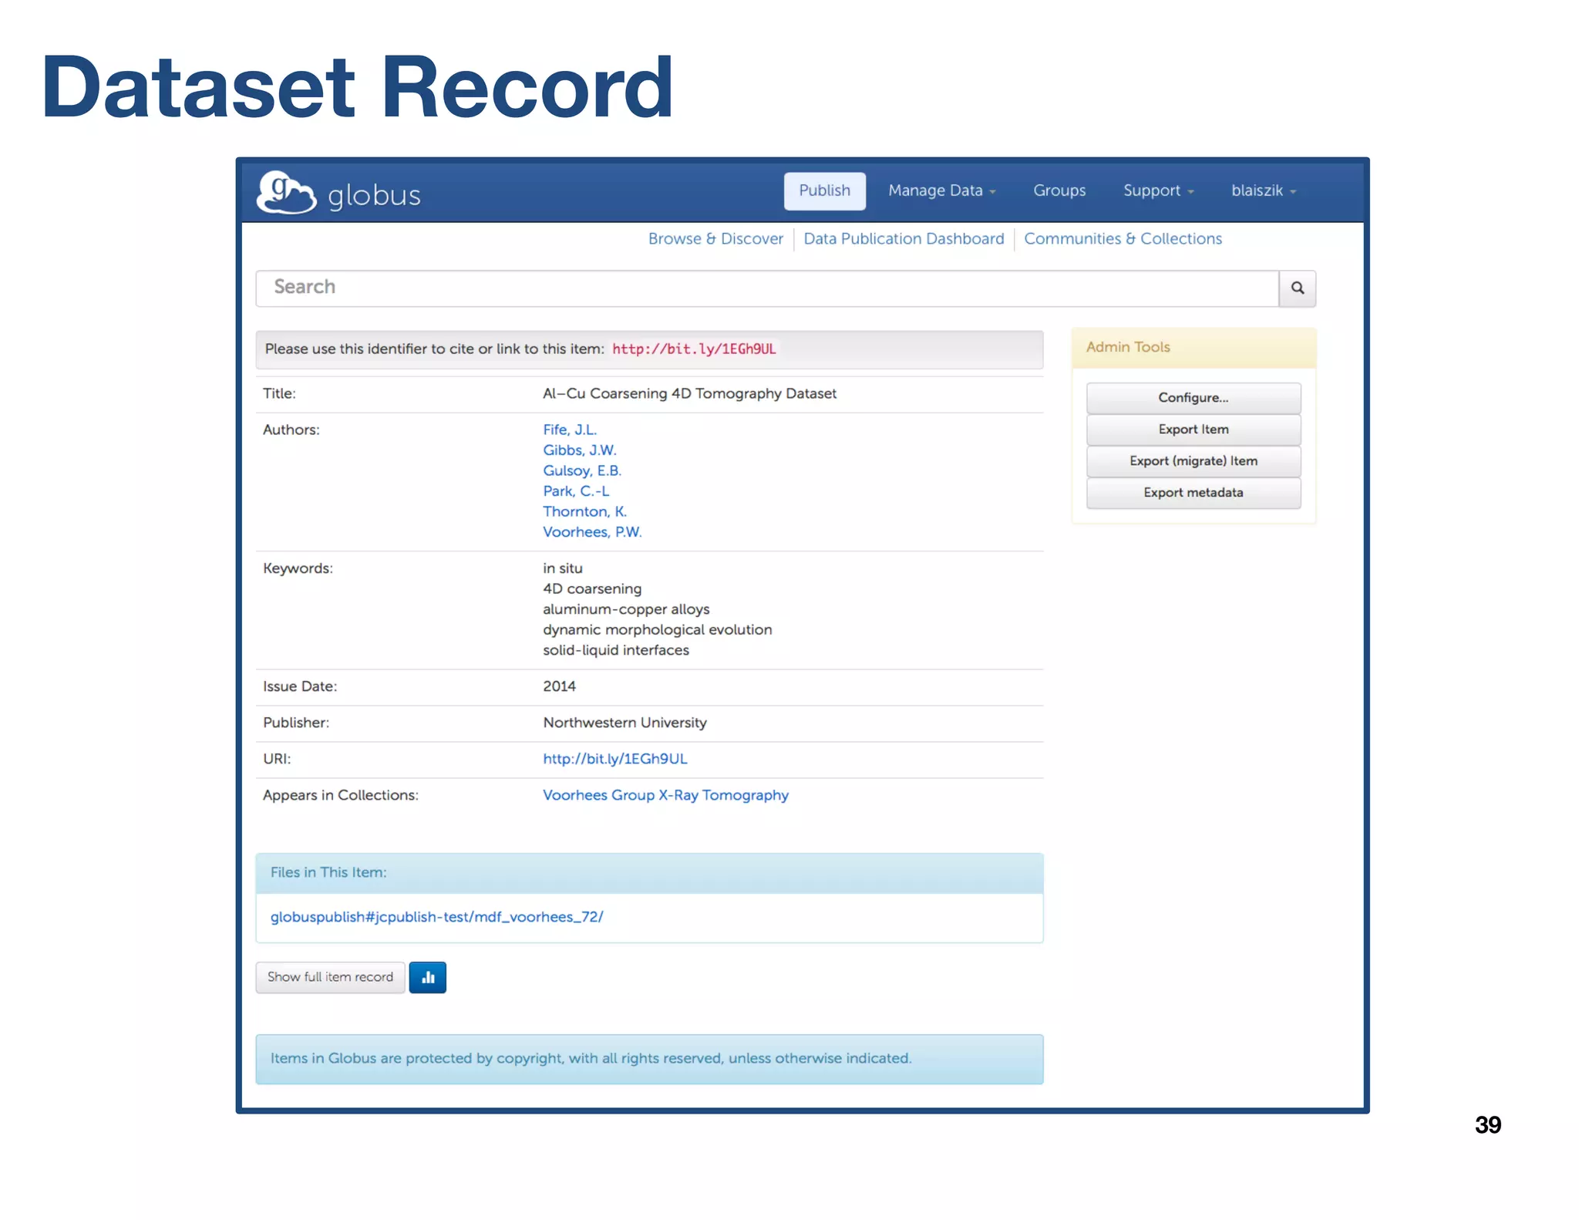Select the keyword 'in situ'
1579x1220 pixels.
tap(563, 568)
